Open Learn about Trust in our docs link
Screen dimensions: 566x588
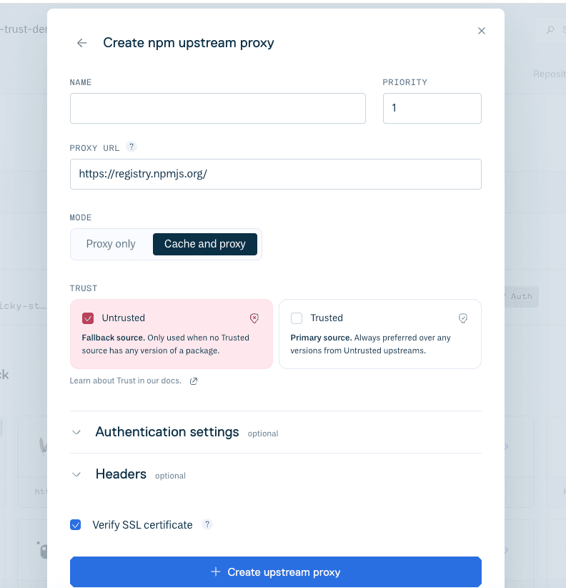[125, 381]
